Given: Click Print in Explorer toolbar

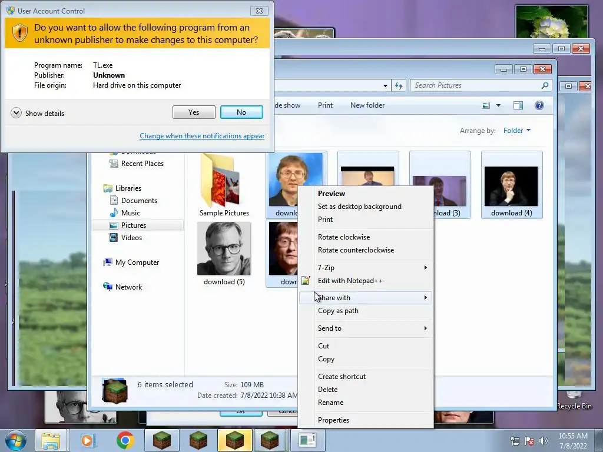Looking at the screenshot, I should [x=325, y=105].
